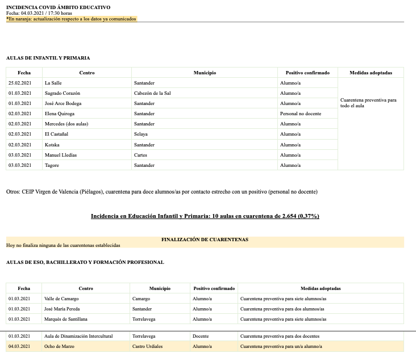Viewport: 416px width, 357px height.
Task: Select the 'Municipio' header in primary table
Action: [x=205, y=73]
